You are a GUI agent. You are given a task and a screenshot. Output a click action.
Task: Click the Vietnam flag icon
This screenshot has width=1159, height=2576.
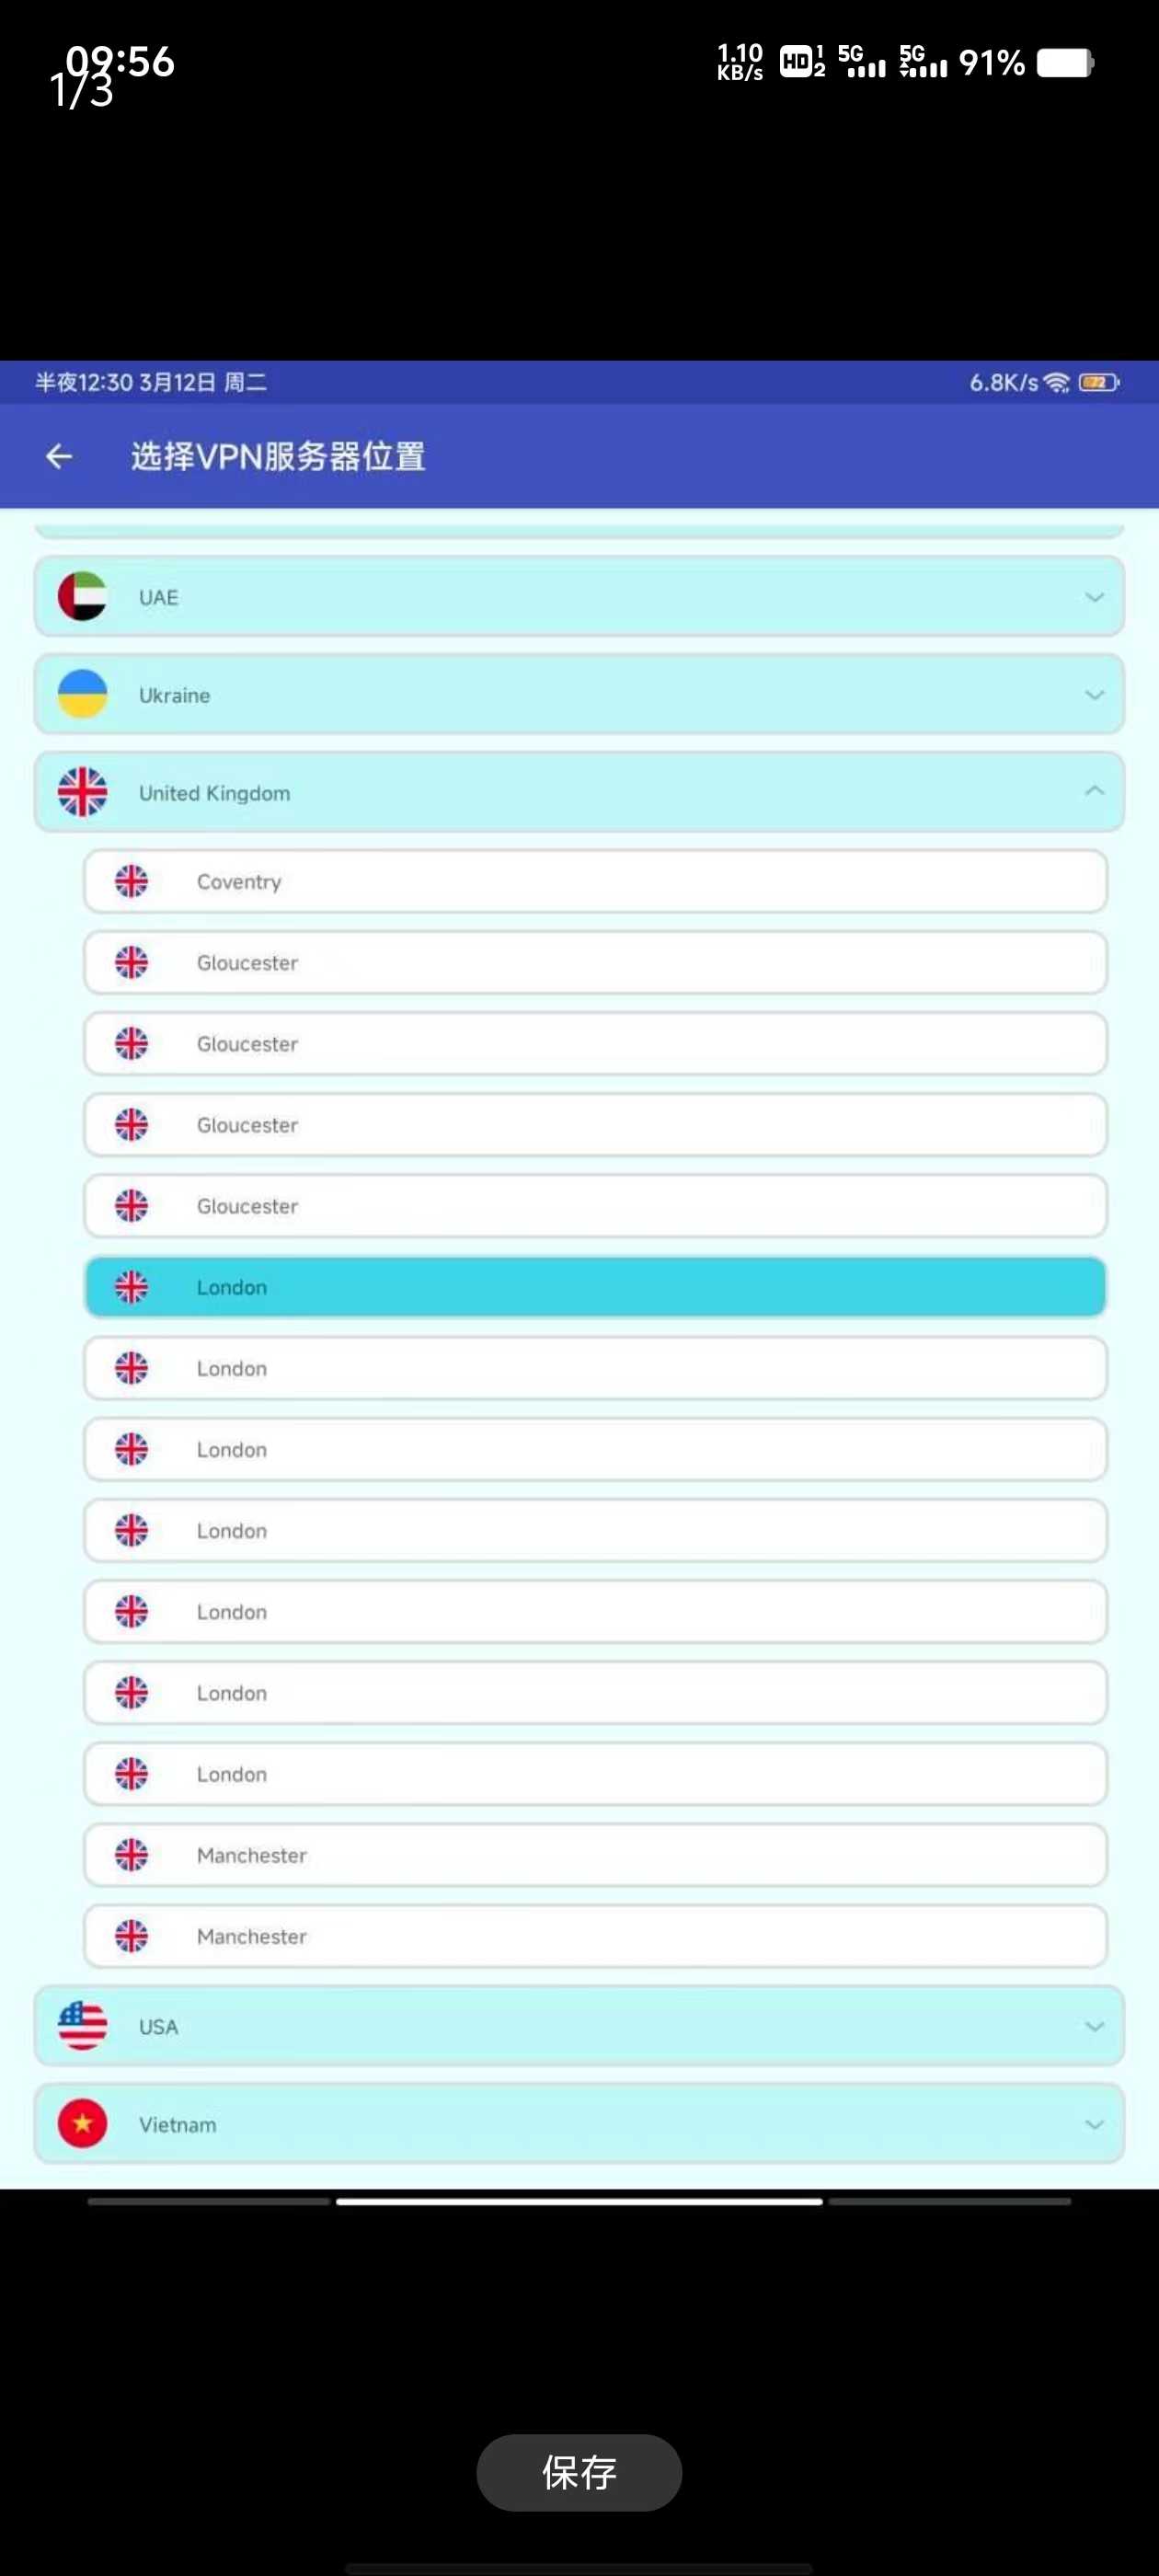tap(82, 2124)
